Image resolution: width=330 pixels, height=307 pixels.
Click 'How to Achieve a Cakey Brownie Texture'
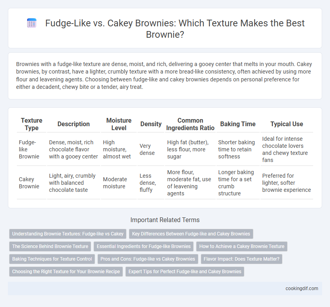(242, 246)
